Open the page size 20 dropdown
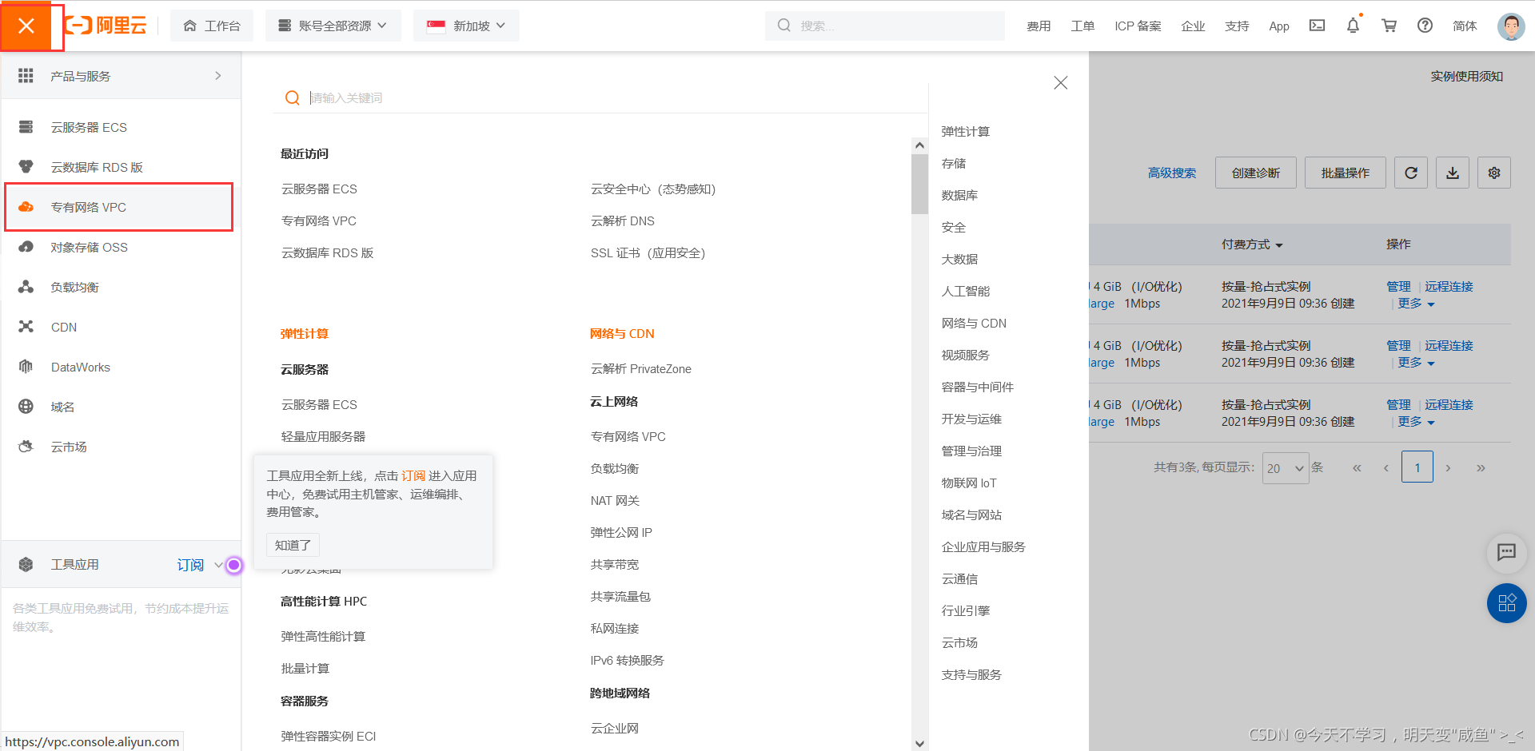The image size is (1535, 751). (x=1285, y=468)
